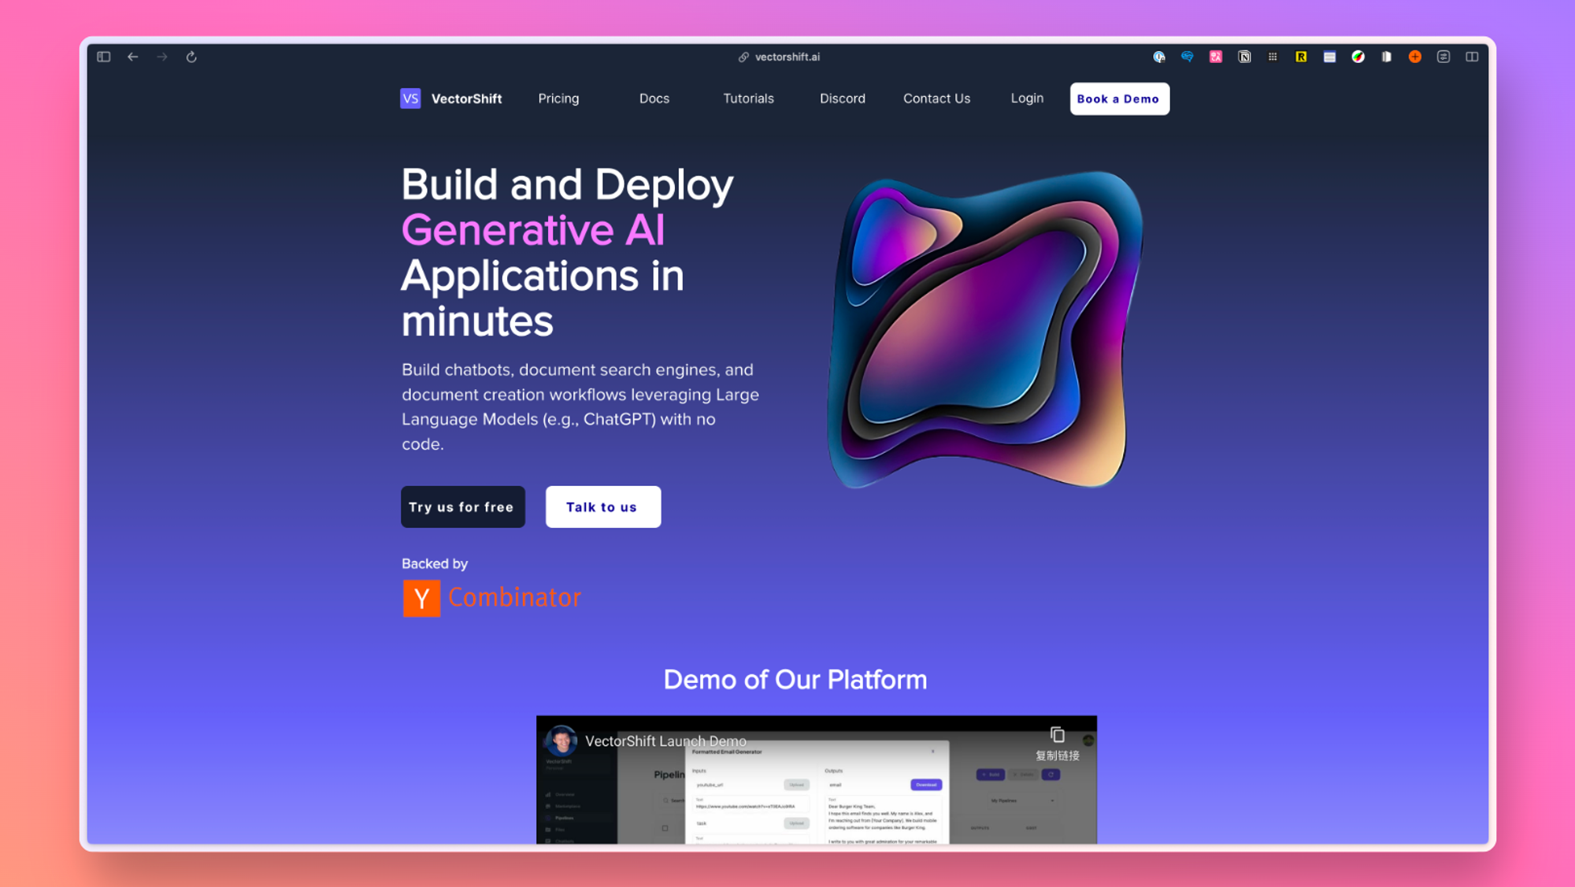Open the 1Password extension icon
Viewport: 1575px width, 887px height.
tap(1159, 57)
